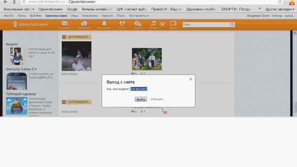Image resolution: width=297 pixels, height=167 pixels.
Task: Open Bonprix ad woman image
Action: [x=17, y=56]
